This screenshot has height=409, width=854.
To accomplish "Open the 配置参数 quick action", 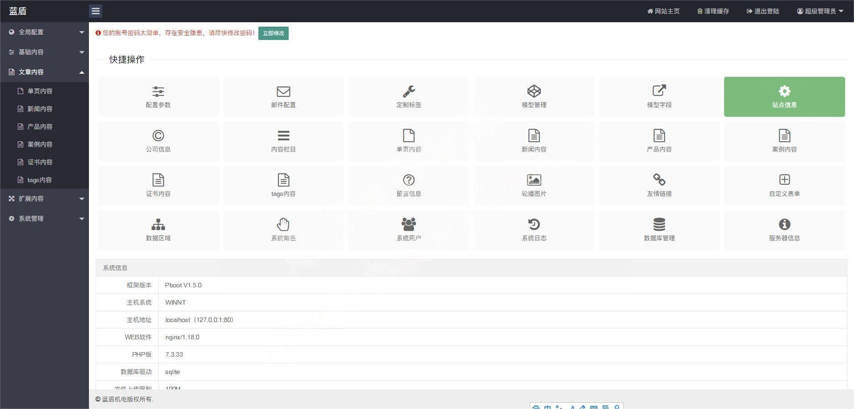I will tap(158, 97).
